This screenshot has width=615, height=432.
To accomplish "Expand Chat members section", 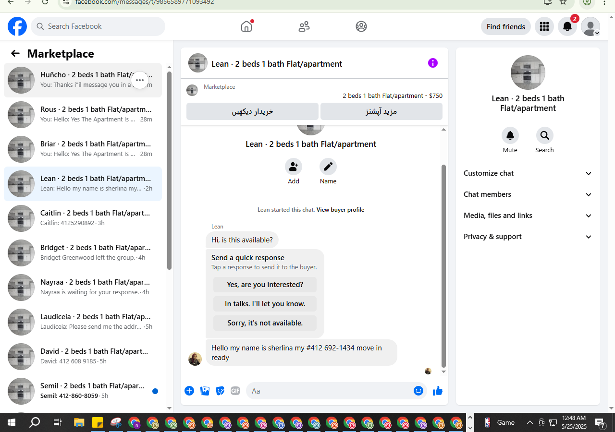I will [528, 194].
